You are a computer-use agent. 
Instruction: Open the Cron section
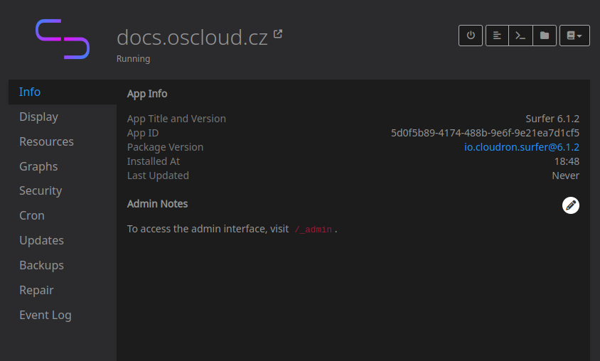point(32,215)
